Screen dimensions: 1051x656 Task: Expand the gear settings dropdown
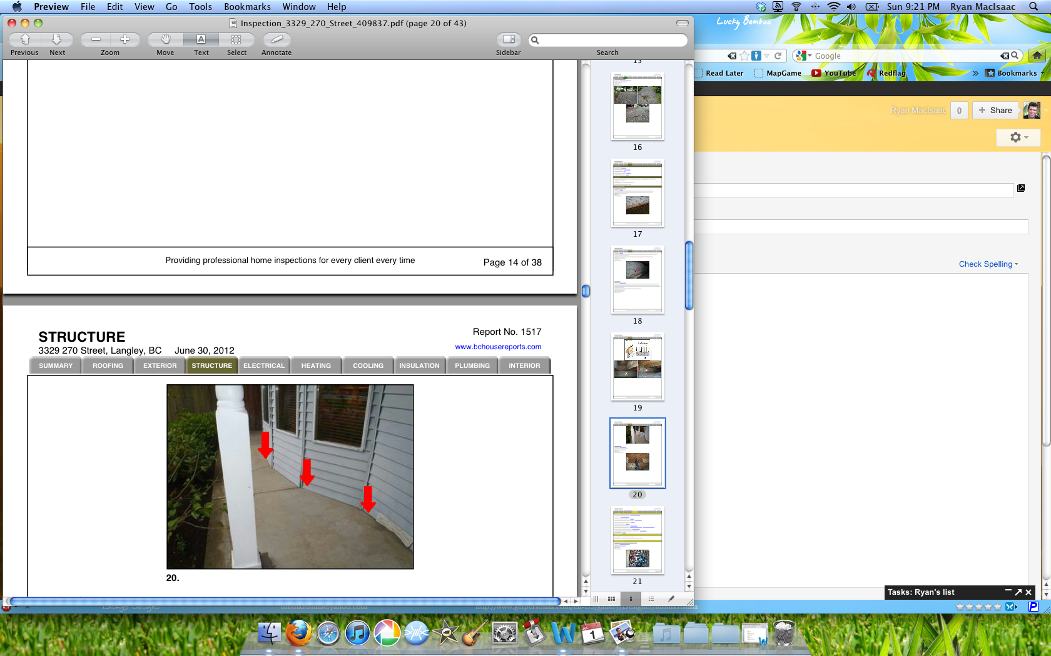point(1018,137)
